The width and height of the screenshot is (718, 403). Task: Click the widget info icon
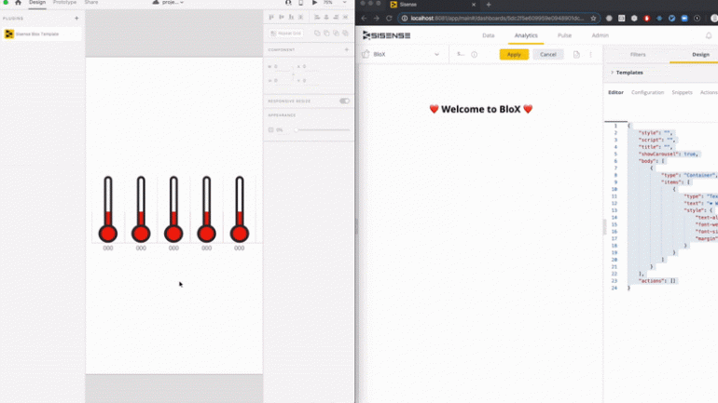click(x=474, y=55)
